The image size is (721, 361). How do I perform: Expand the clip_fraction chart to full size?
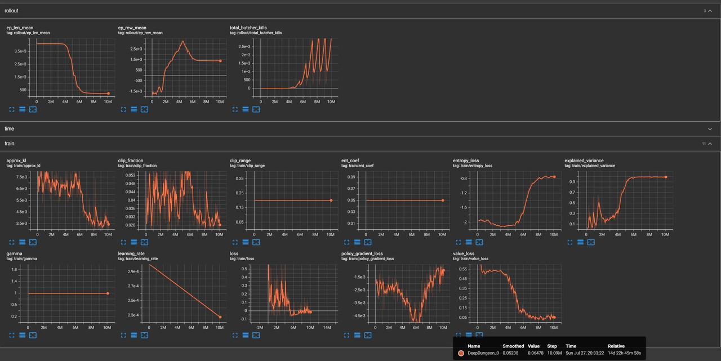[123, 242]
